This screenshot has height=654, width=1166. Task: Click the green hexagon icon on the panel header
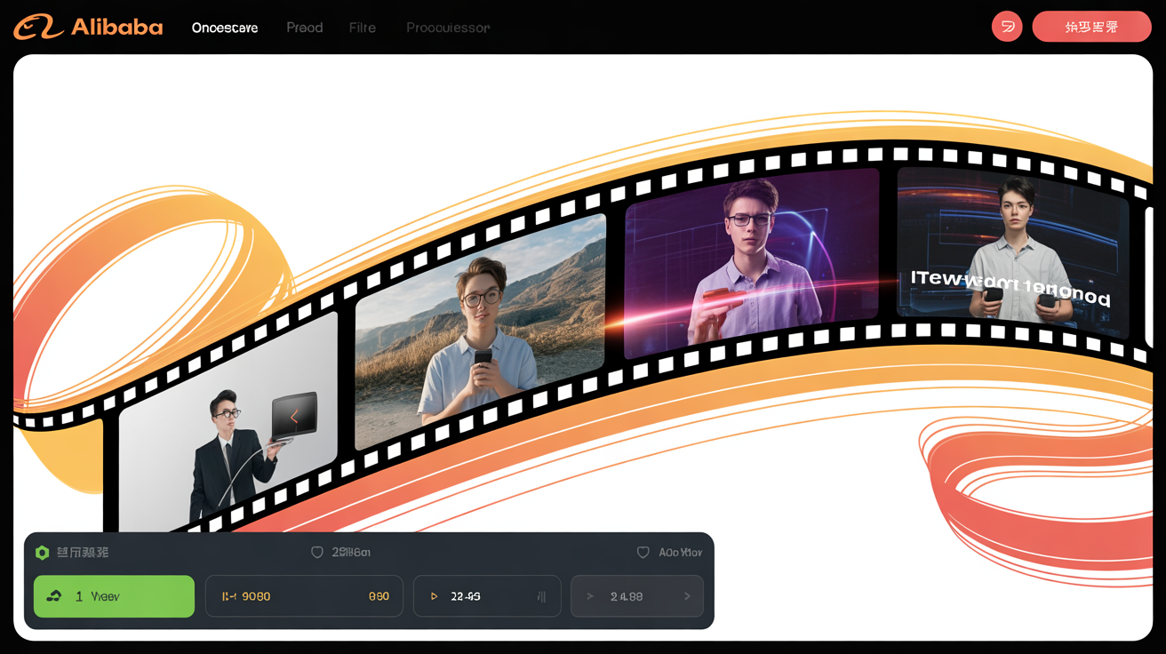pyautogui.click(x=42, y=552)
